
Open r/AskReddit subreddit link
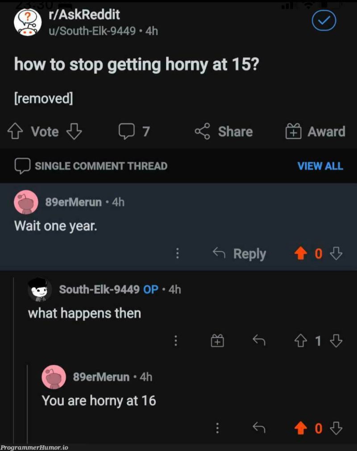coord(84,15)
